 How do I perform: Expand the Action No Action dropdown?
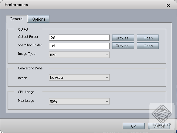click(79, 78)
